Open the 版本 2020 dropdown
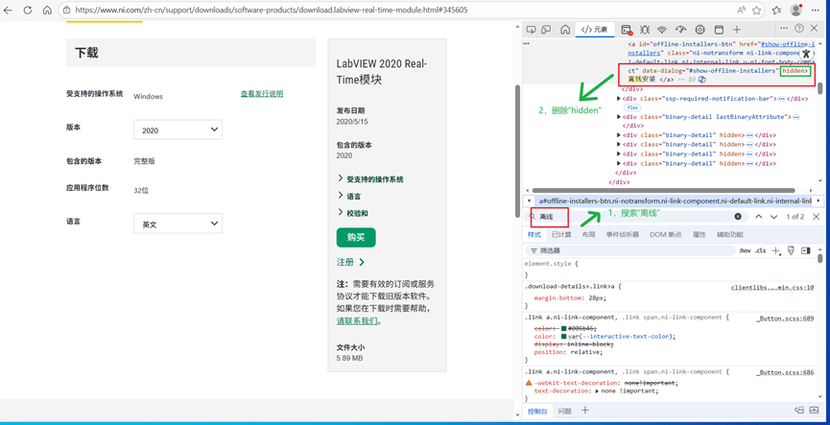Image resolution: width=830 pixels, height=425 pixels. [178, 130]
